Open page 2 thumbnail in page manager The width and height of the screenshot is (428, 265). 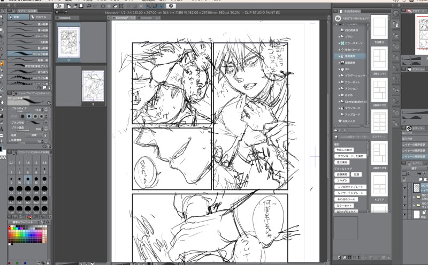(93, 86)
